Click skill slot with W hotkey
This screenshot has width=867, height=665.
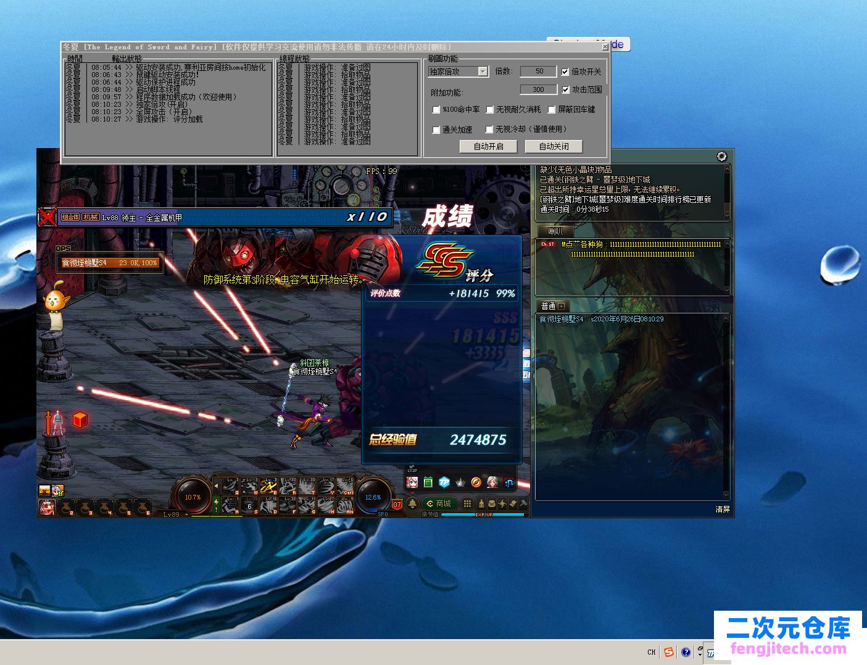pyautogui.click(x=250, y=485)
